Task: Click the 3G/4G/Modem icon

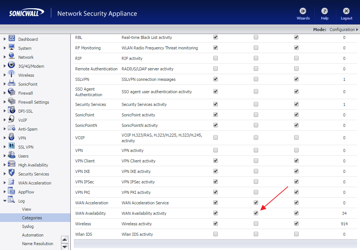Action: pyautogui.click(x=12, y=65)
